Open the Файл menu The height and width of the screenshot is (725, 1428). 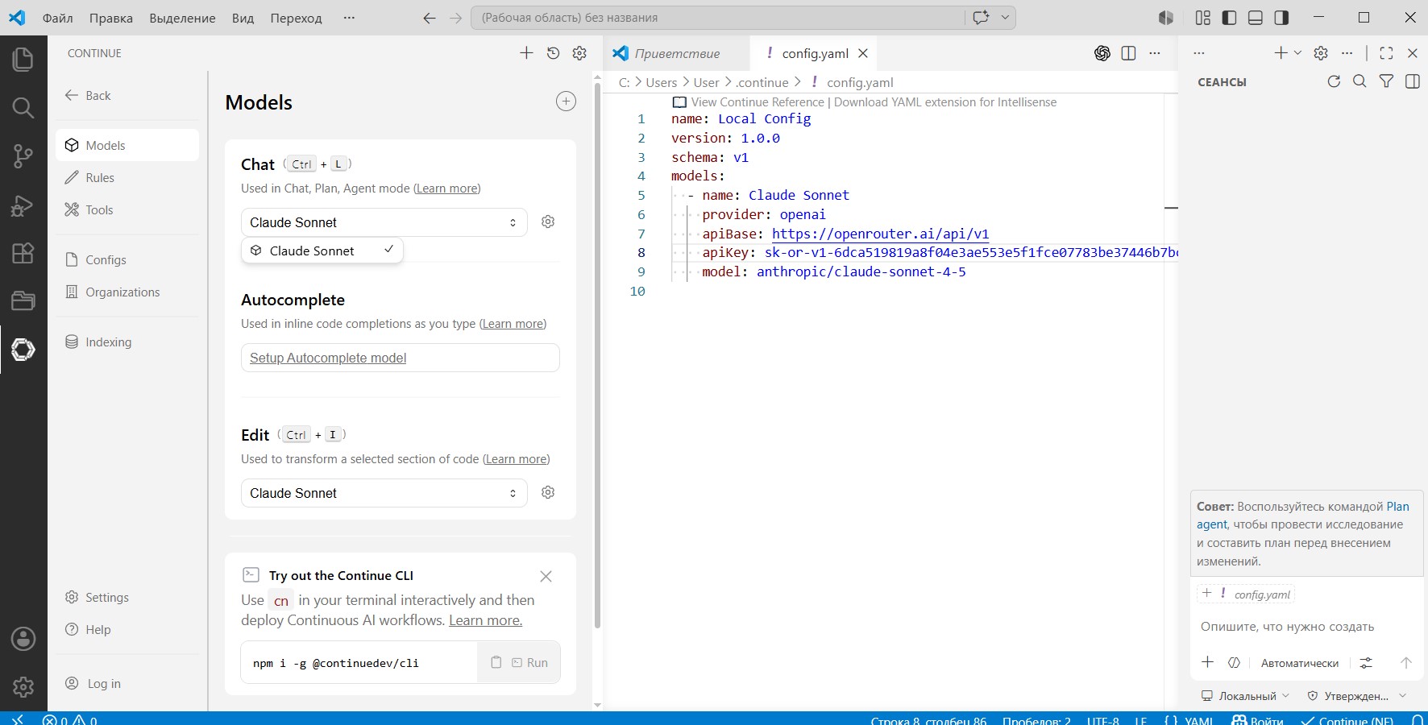click(57, 18)
